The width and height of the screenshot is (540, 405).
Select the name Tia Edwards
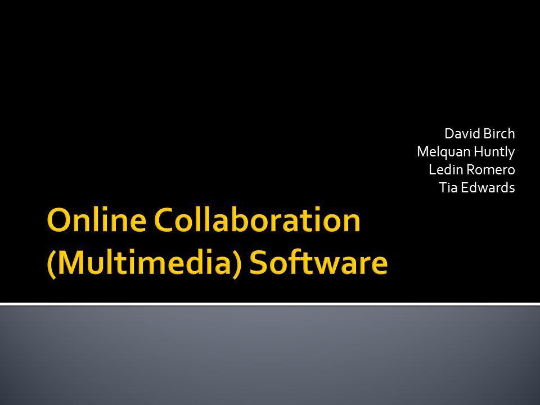pos(476,188)
